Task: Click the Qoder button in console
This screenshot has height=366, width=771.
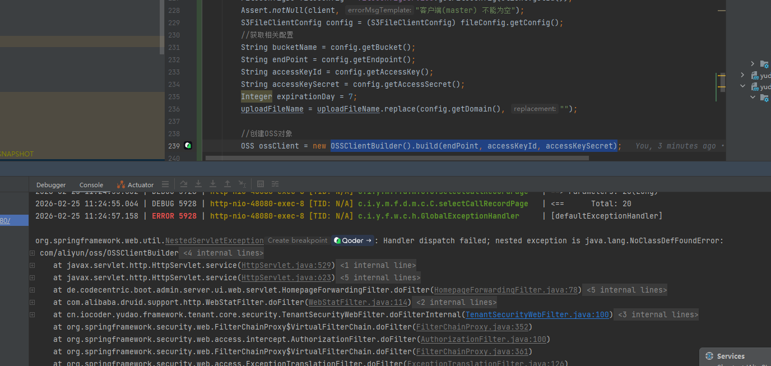Action: [353, 240]
